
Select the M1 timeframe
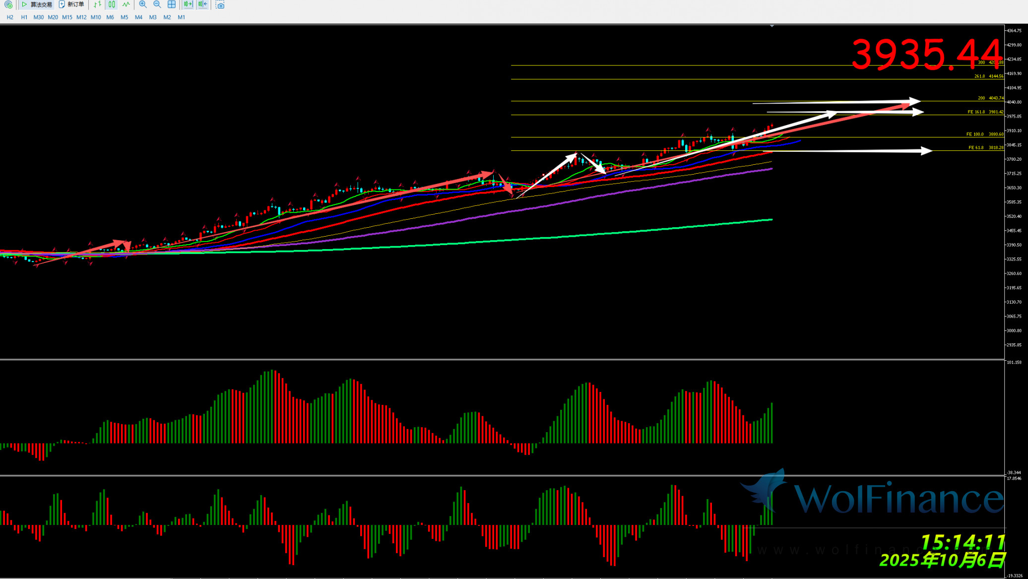tap(182, 17)
